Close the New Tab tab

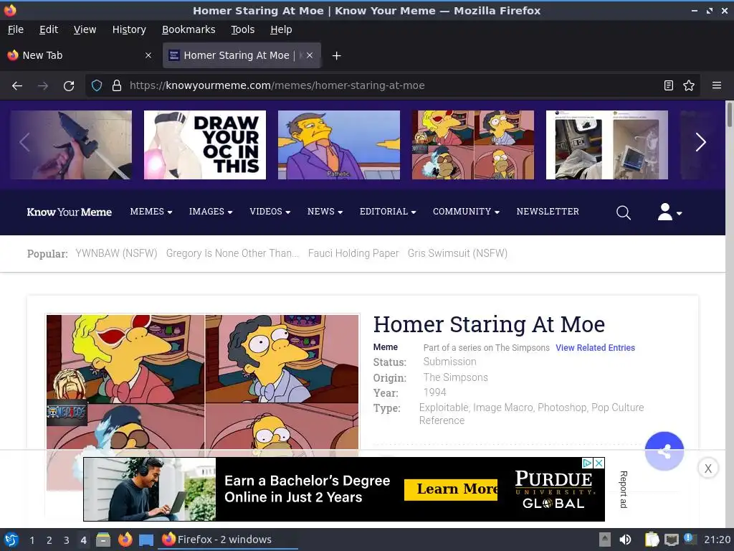coord(148,55)
